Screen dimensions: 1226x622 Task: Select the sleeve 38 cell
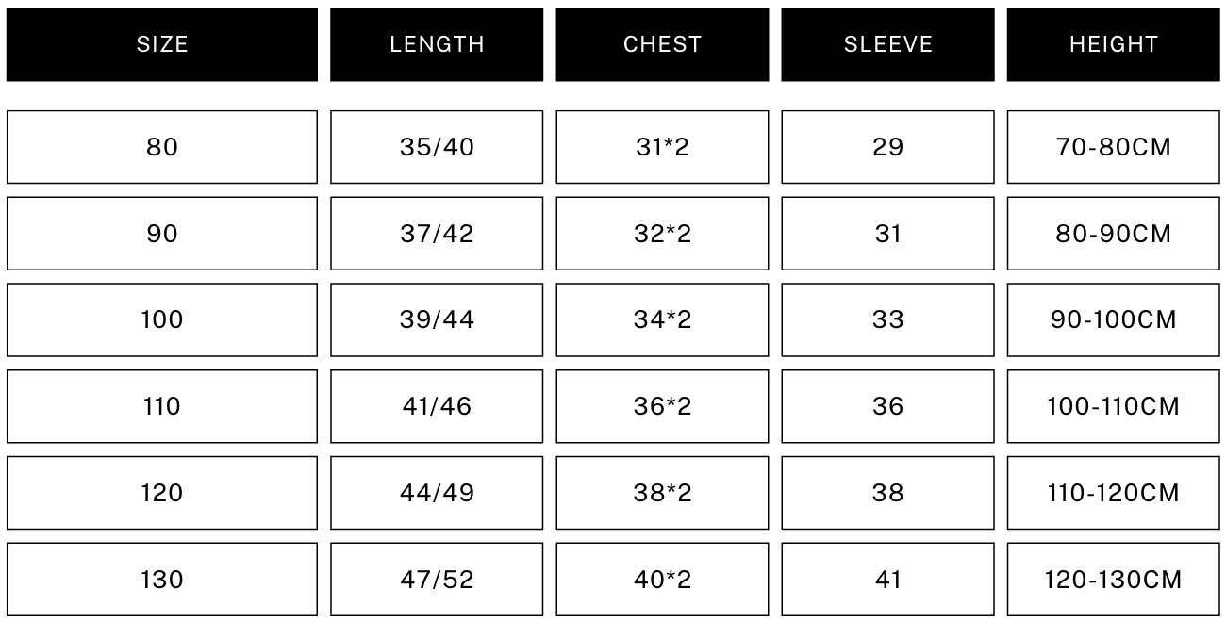pyautogui.click(x=887, y=493)
